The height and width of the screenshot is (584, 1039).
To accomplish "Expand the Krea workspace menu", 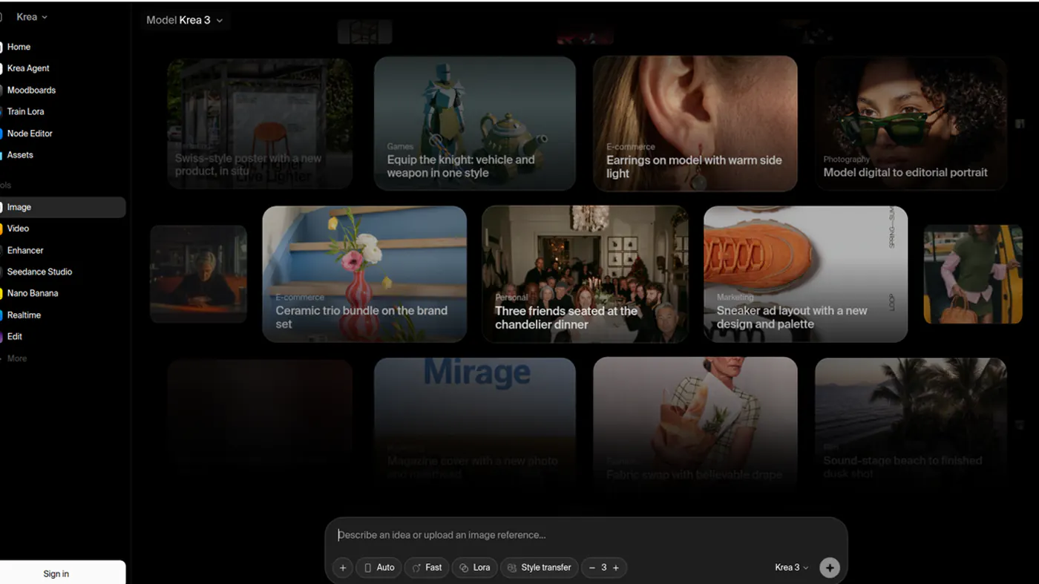I will click(32, 16).
